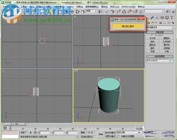The width and height of the screenshot is (177, 140).
Task: Select the Shapes category icon
Action: (153, 23)
